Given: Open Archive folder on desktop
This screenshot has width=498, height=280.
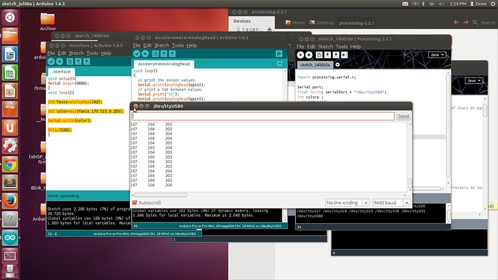Looking at the screenshot, I should point(48,22).
